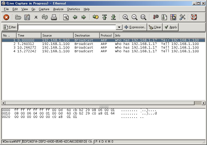Image resolution: width=207 pixels, height=145 pixels.
Task: Select packet 3 at time 10.266272
Action: pos(103,48)
